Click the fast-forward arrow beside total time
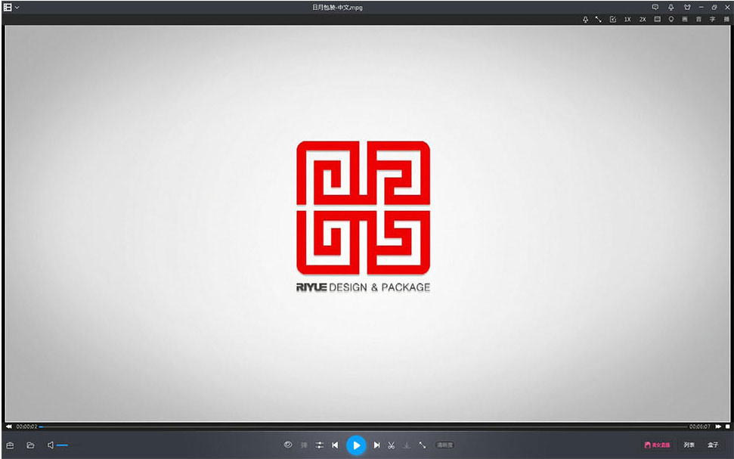This screenshot has width=734, height=459. [718, 426]
